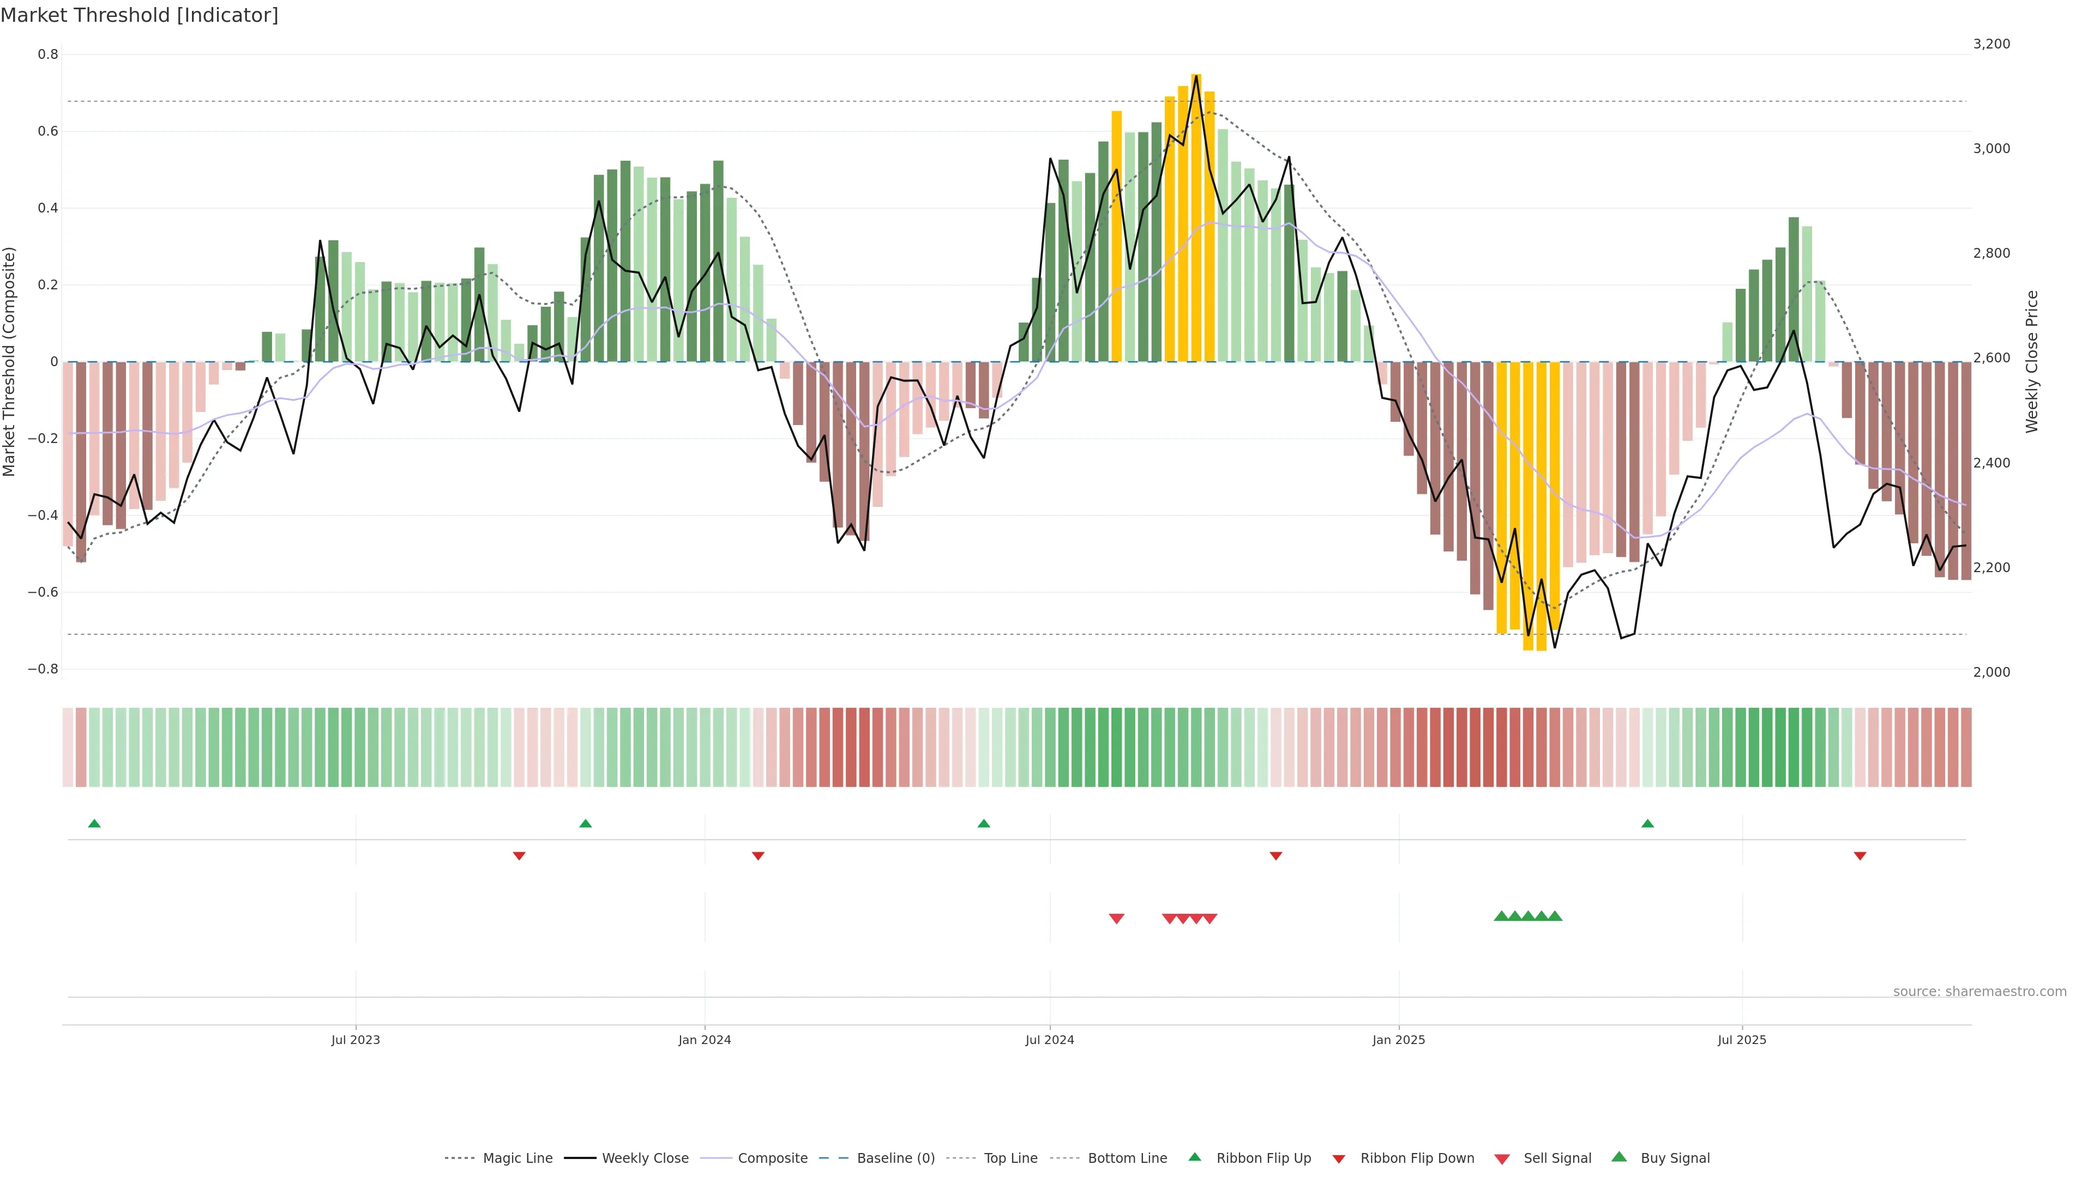Click the rightmost green buy signal triangle

tap(1555, 916)
